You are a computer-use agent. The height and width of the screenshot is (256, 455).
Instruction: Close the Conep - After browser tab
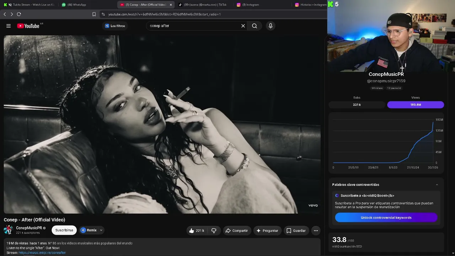(x=171, y=5)
